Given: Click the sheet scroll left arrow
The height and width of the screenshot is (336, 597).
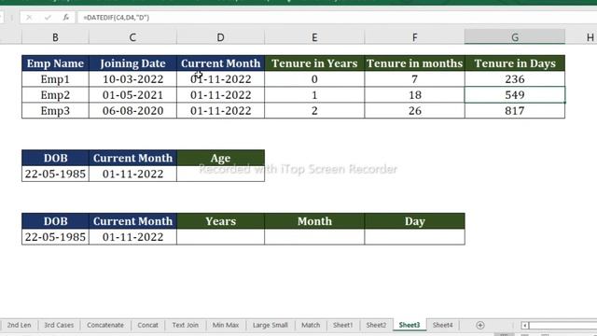Looking at the screenshot, I should click(x=524, y=326).
